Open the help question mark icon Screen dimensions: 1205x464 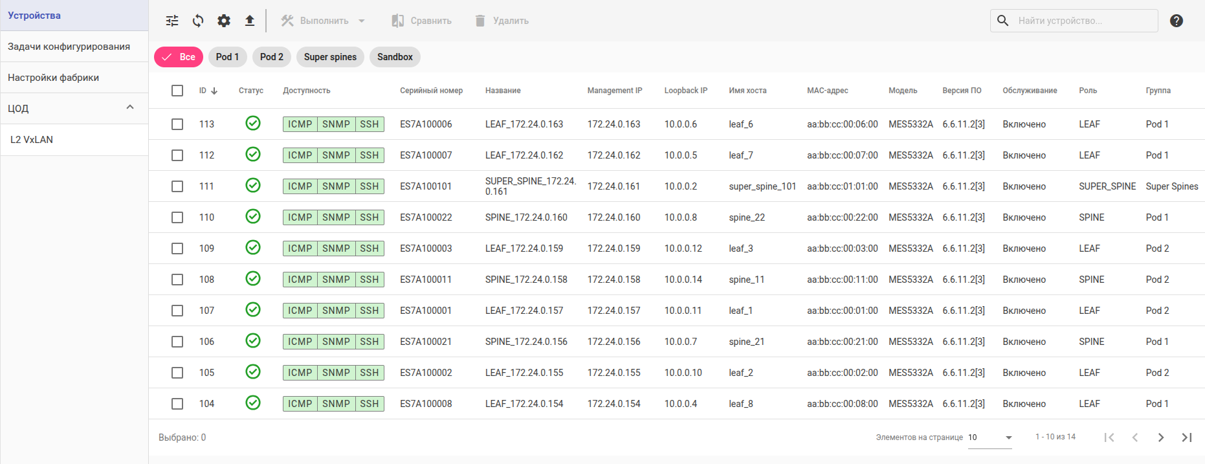pyautogui.click(x=1177, y=21)
